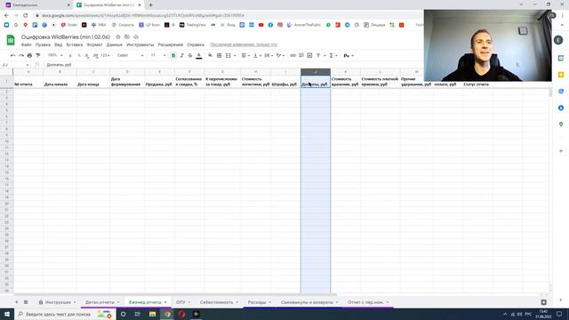569x320 pixels.
Task: Click the Explore button at bottom right
Action: pos(543,302)
